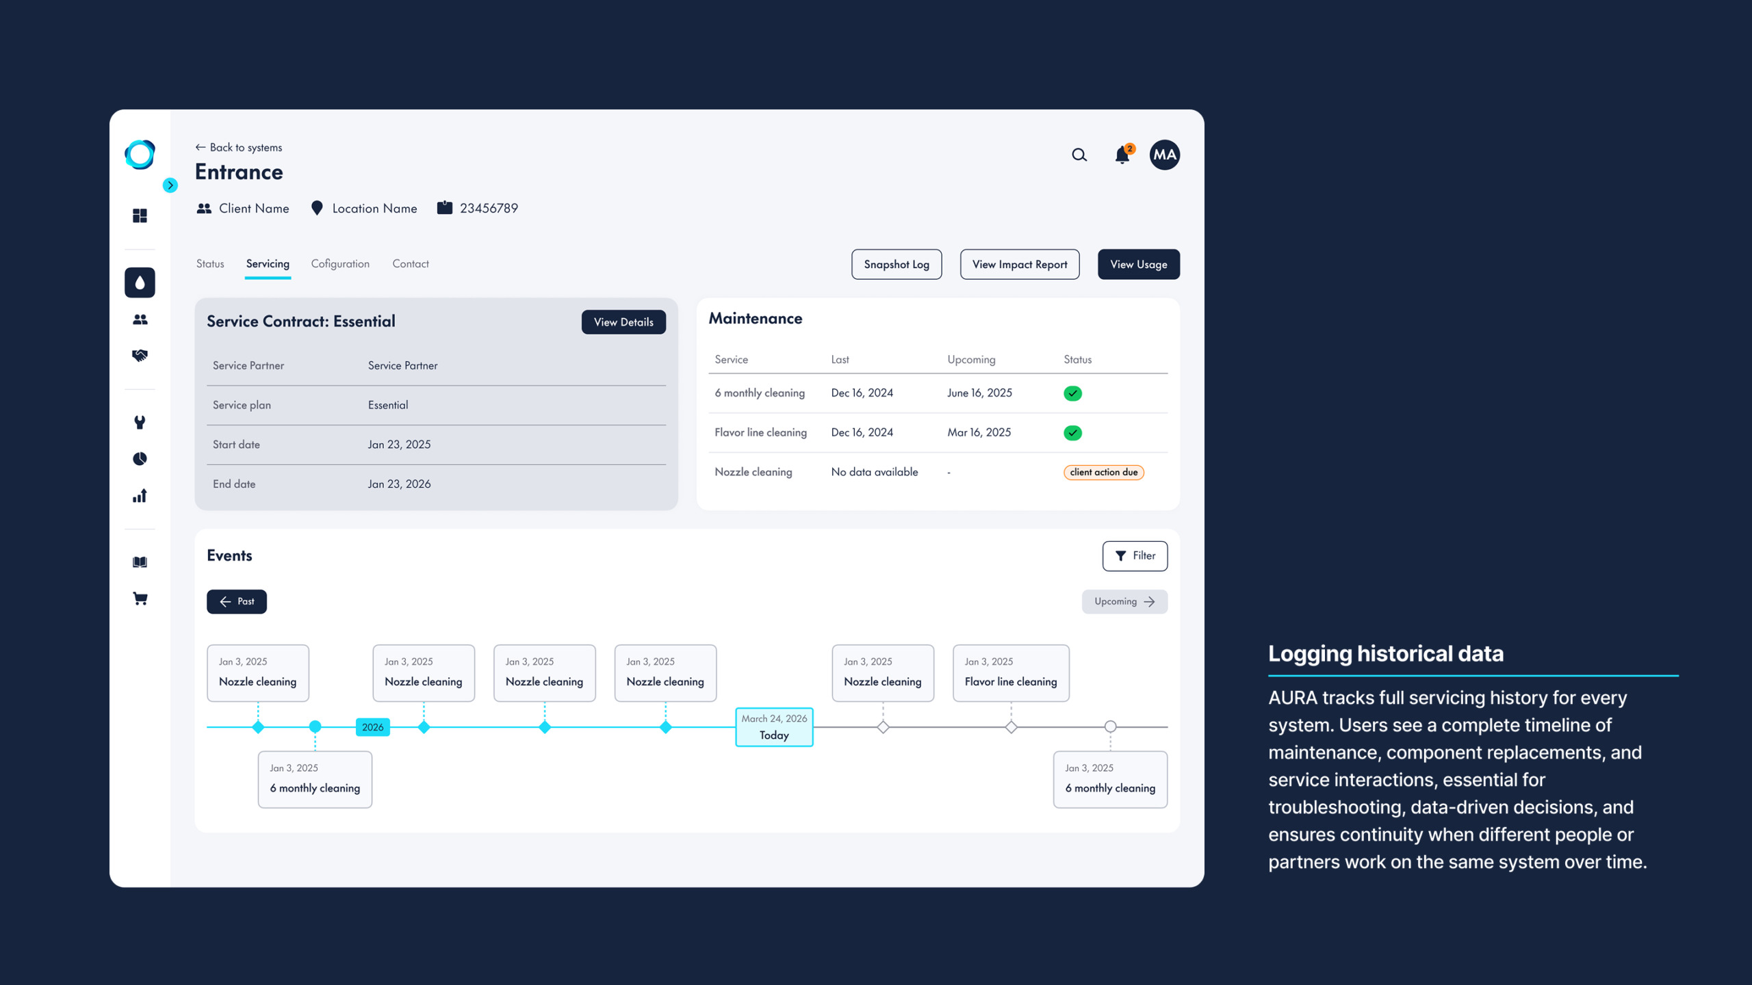This screenshot has width=1752, height=985.
Task: Open the bar chart analytics icon
Action: pos(140,496)
